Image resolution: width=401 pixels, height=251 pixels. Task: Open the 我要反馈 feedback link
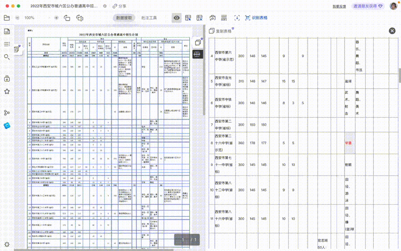(339, 6)
